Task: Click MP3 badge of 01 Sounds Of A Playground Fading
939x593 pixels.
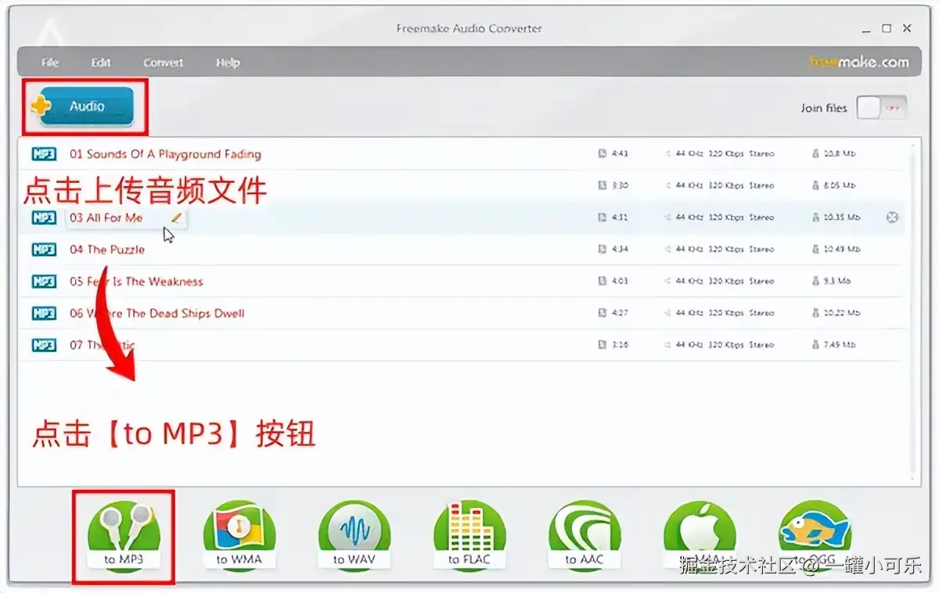Action: (44, 154)
